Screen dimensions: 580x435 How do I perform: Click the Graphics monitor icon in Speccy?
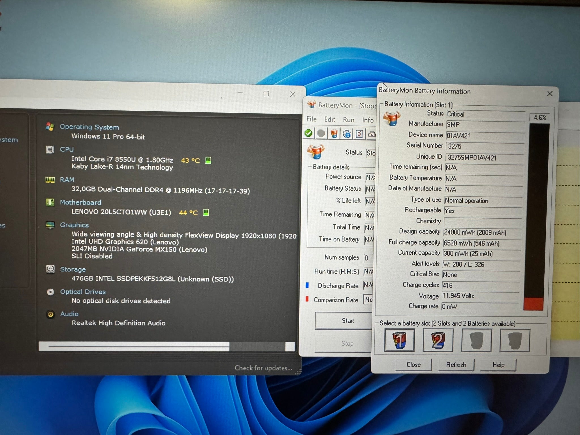(x=50, y=225)
